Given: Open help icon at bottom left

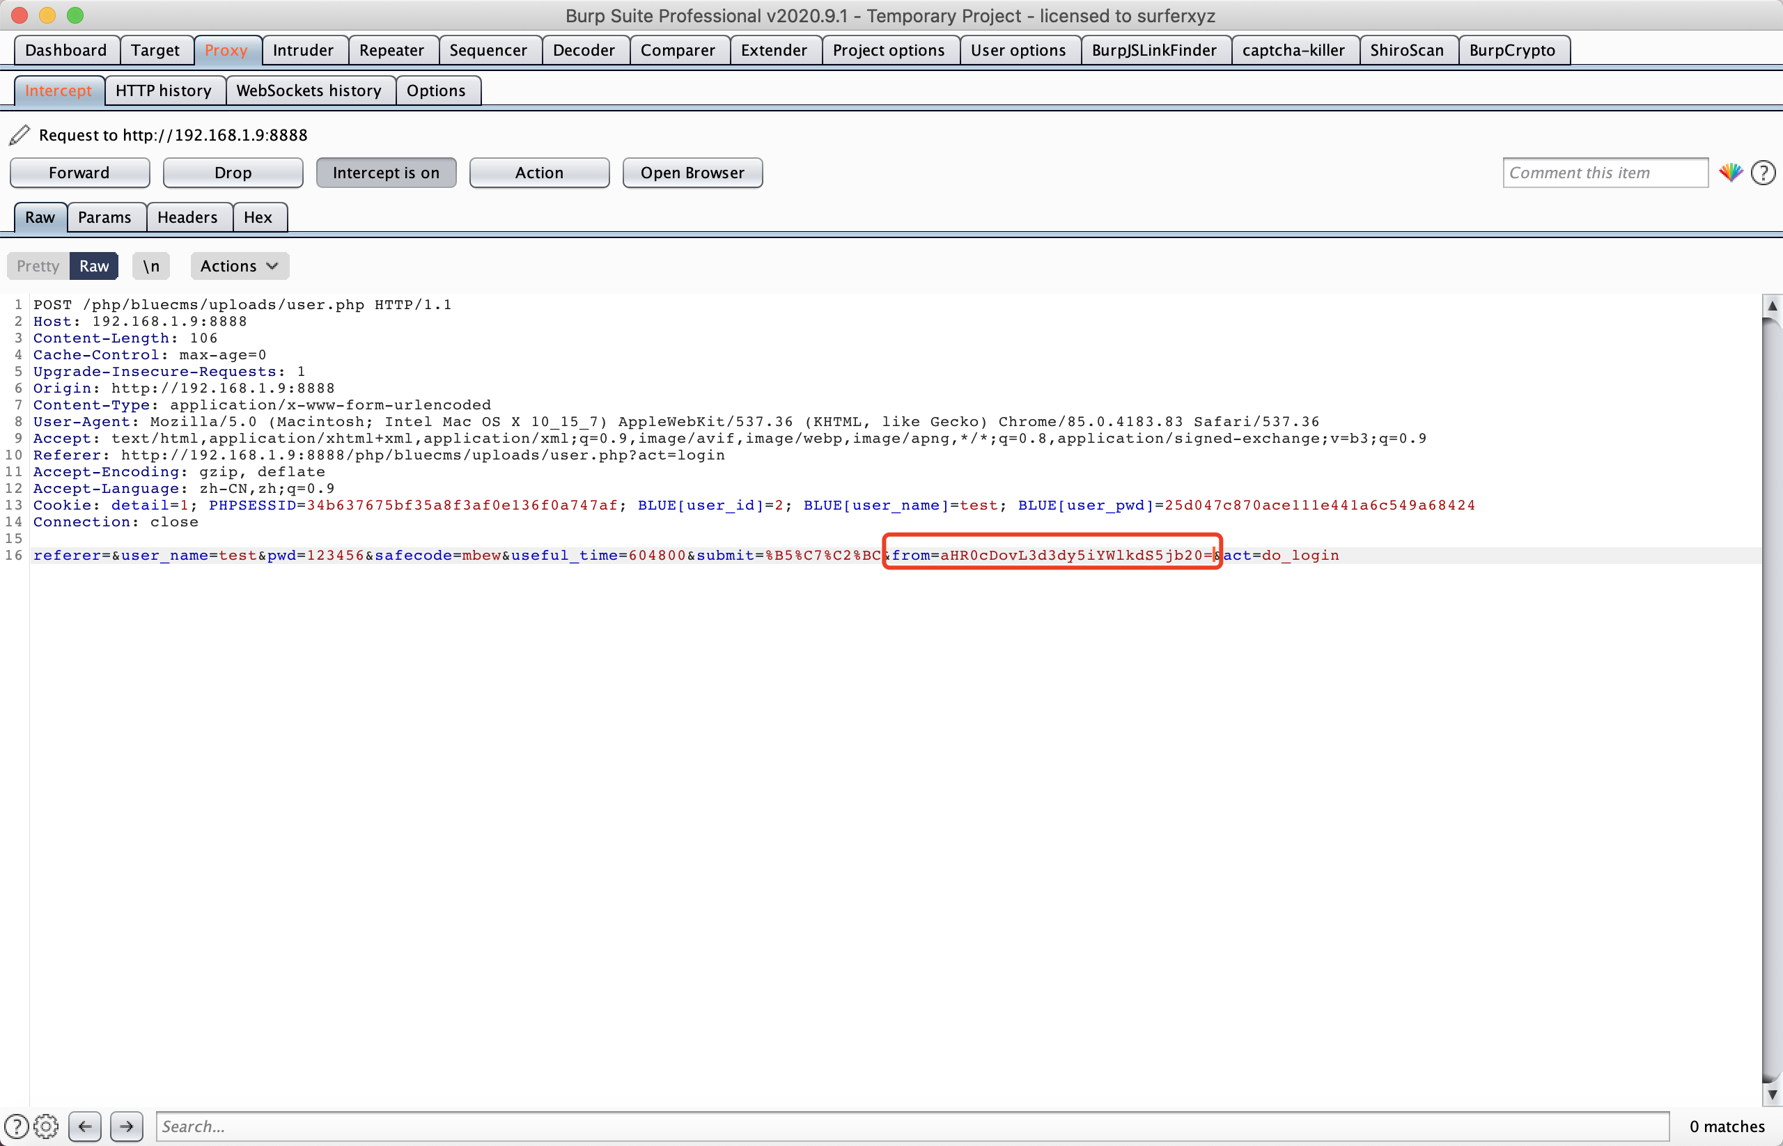Looking at the screenshot, I should [17, 1126].
